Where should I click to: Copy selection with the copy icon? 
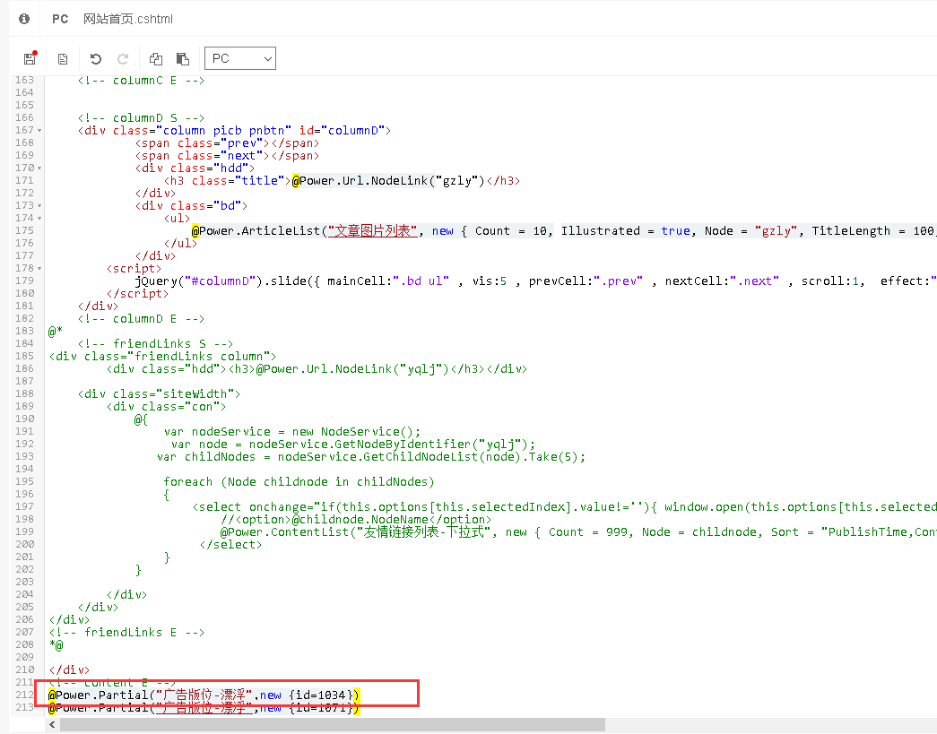[x=156, y=59]
